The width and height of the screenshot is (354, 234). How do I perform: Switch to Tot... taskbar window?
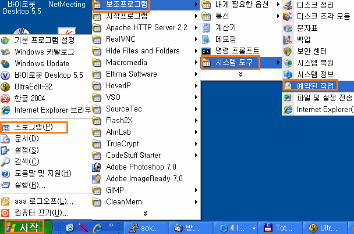point(280,228)
